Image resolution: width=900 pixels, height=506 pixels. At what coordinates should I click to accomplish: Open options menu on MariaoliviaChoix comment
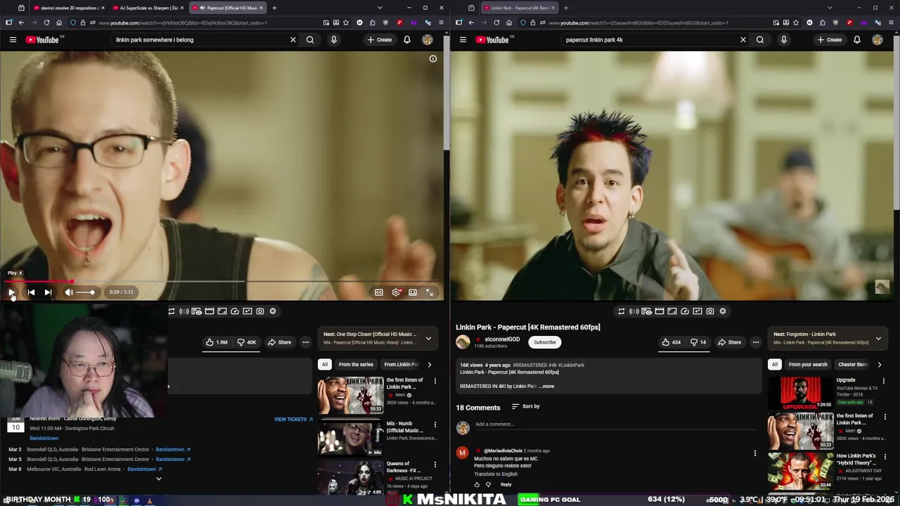[755, 454]
